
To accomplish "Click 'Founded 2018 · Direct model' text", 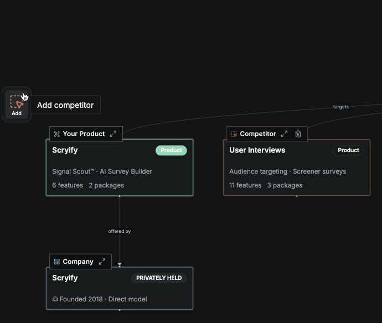I will [103, 299].
